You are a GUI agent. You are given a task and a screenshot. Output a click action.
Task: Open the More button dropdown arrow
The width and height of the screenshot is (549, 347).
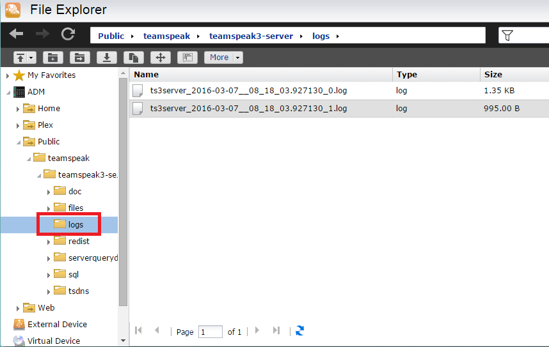[238, 58]
